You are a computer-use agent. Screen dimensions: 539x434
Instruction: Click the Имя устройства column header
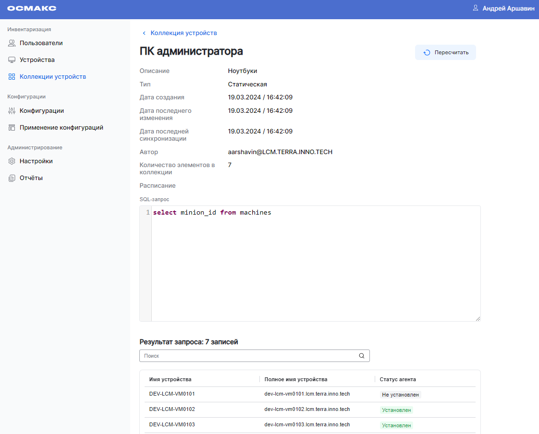coord(170,379)
